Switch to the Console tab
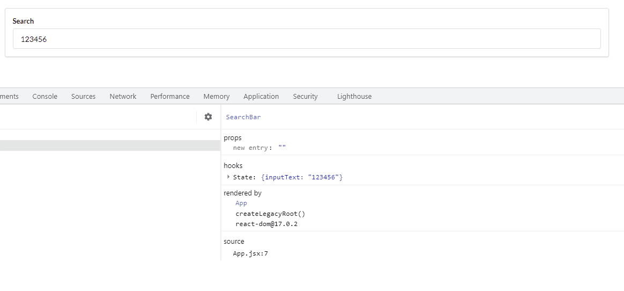624x291 pixels. pyautogui.click(x=44, y=96)
